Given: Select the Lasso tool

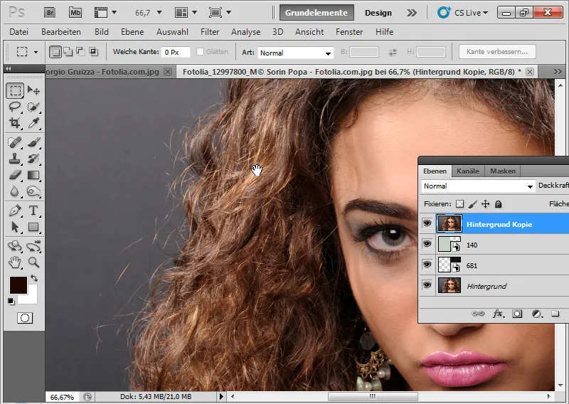Looking at the screenshot, I should pyautogui.click(x=15, y=107).
